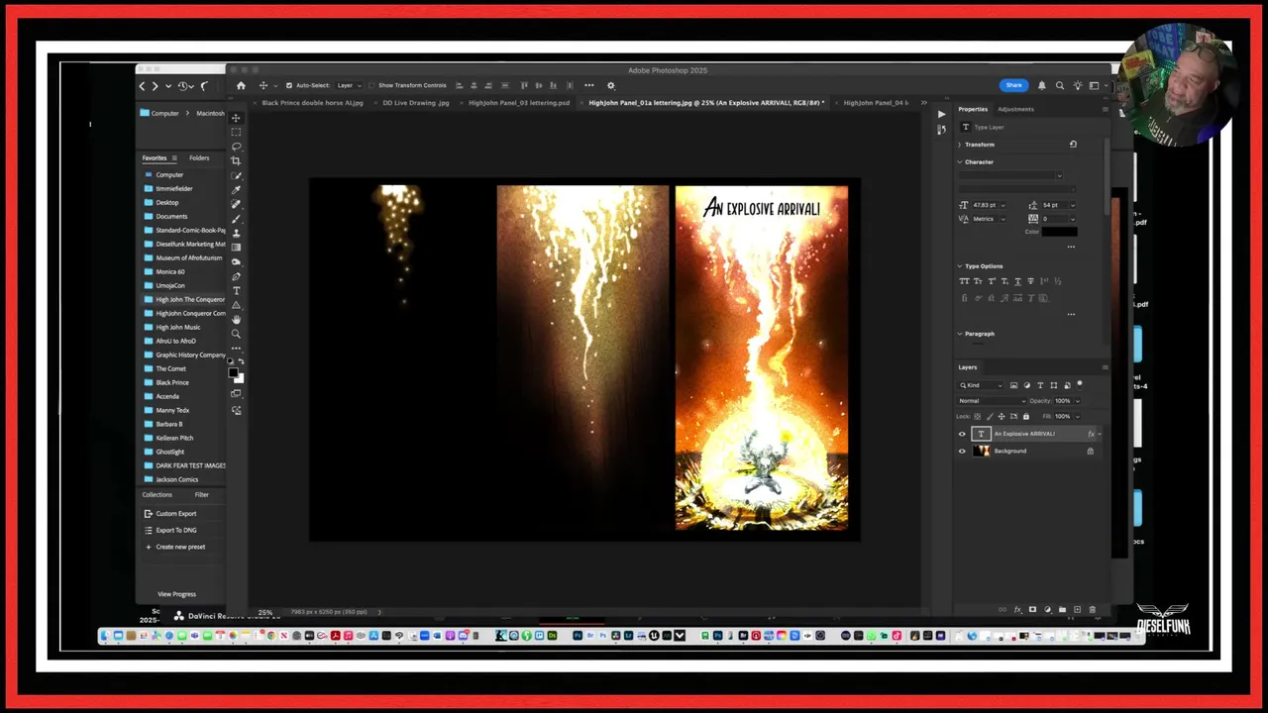Switch to HighJohn Panel_03 lettering.psd tab

click(519, 103)
